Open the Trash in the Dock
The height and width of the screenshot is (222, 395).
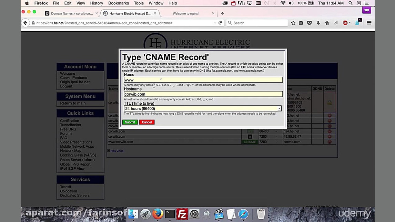pos(261,214)
